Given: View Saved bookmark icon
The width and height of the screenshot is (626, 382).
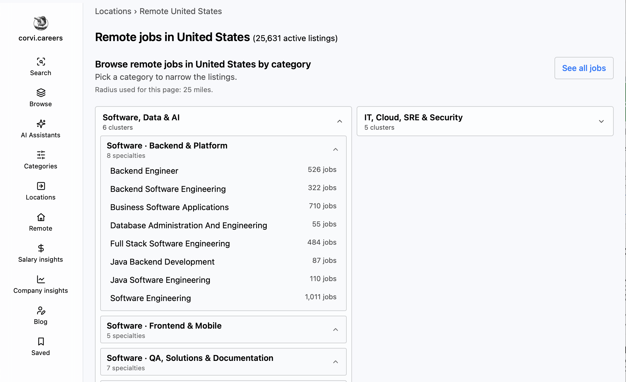Looking at the screenshot, I should [x=41, y=342].
